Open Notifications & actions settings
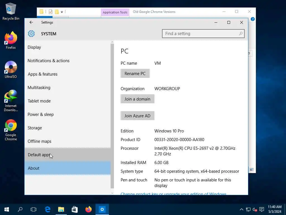286x215 pixels. [68, 61]
